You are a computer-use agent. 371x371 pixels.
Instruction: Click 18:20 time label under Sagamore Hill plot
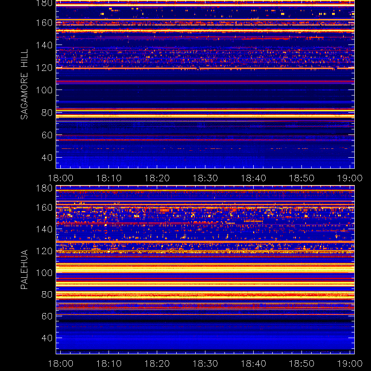(x=157, y=178)
